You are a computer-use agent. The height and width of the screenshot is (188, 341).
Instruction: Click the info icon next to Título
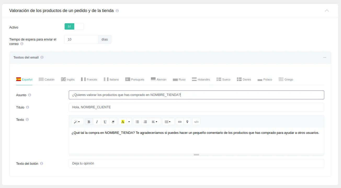(x=27, y=107)
